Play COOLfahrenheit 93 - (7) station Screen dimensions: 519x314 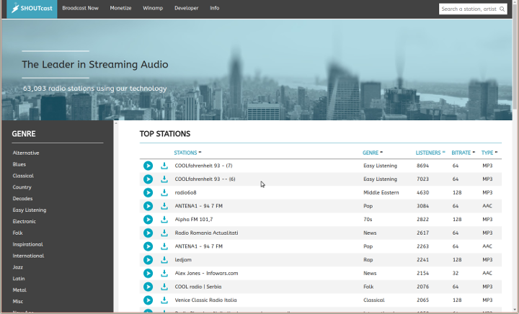coord(148,166)
